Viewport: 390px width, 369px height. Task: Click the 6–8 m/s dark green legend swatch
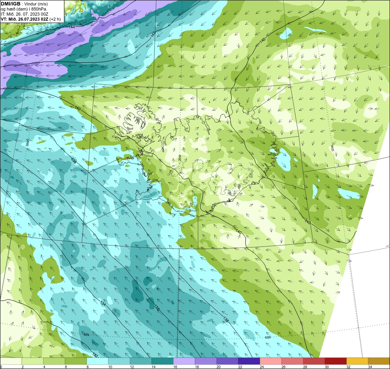tap(76, 361)
